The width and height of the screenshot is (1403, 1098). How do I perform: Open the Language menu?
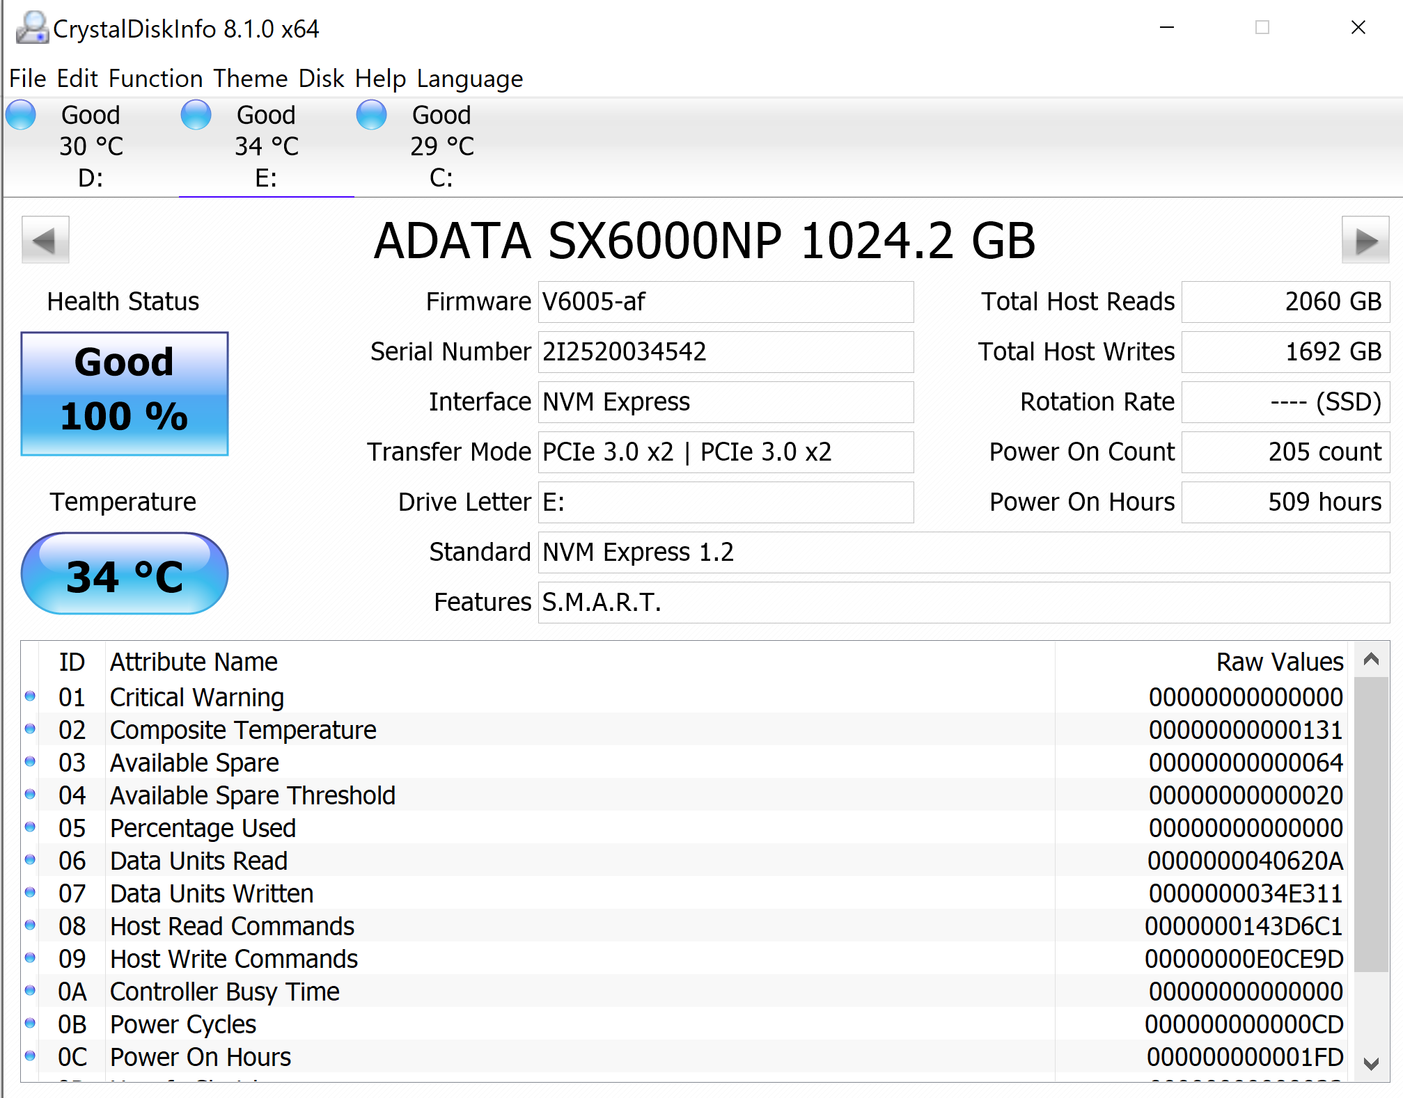[470, 79]
